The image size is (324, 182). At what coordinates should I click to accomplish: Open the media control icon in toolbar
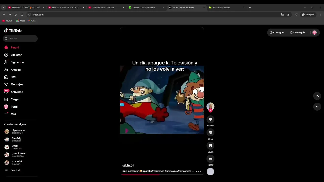click(x=296, y=15)
